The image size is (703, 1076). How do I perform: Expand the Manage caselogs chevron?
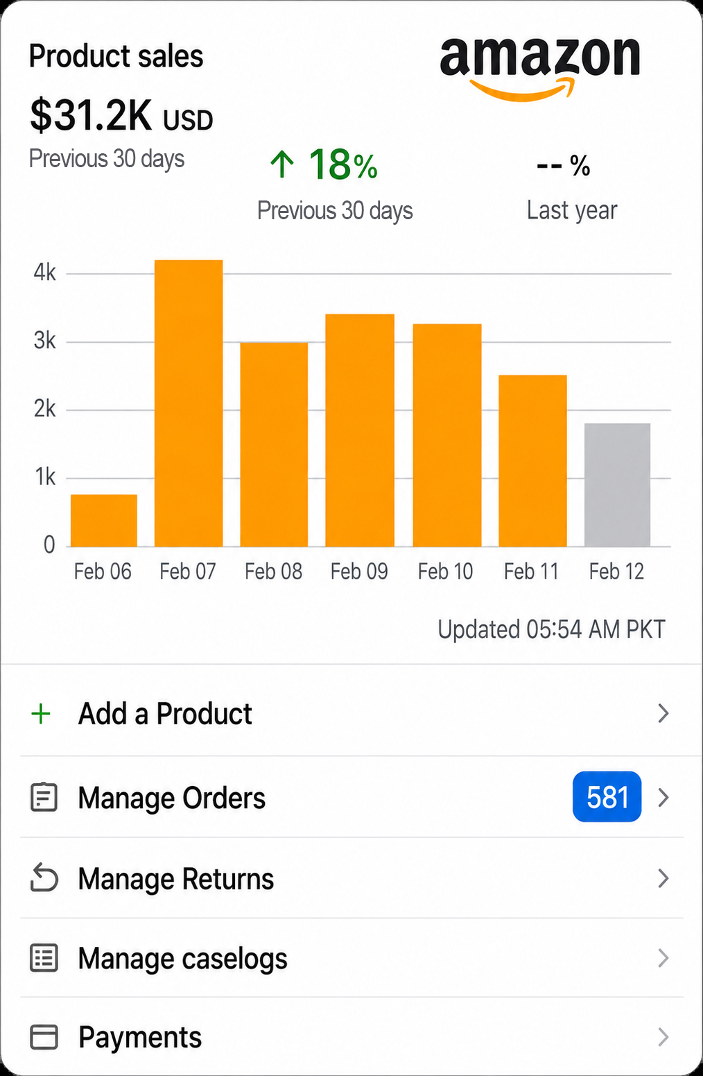[663, 958]
